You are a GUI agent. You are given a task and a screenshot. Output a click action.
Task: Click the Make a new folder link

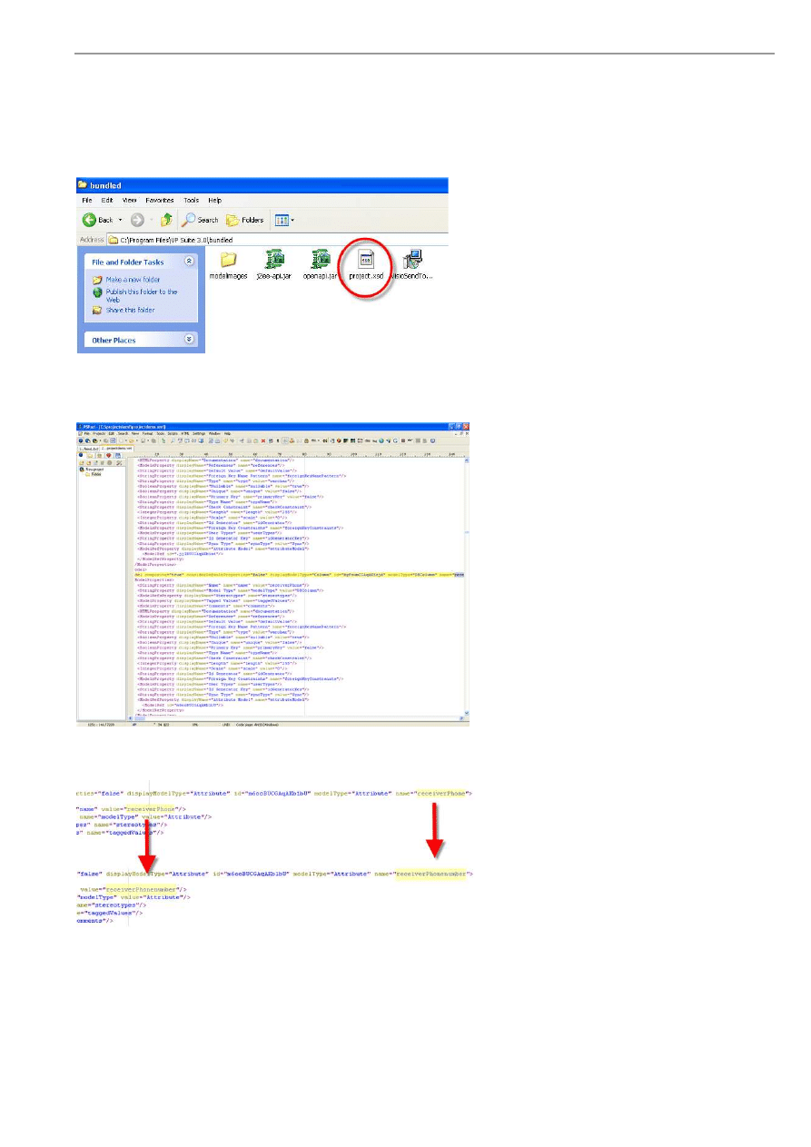[x=131, y=280]
